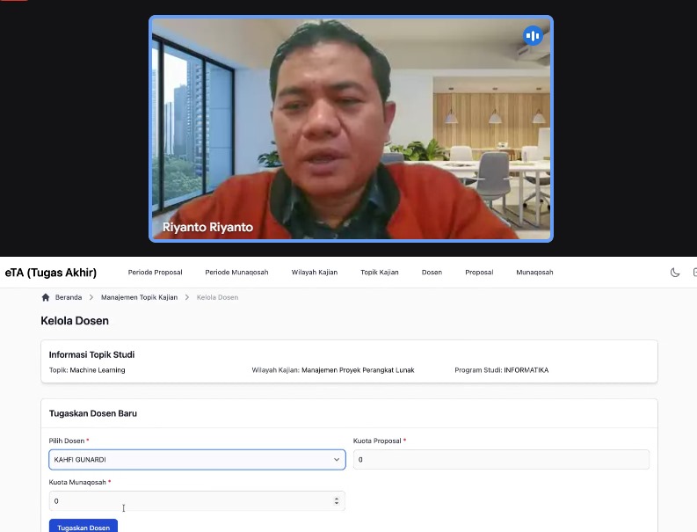697x532 pixels.
Task: Click the Kuota Proposal input field
Action: click(501, 460)
